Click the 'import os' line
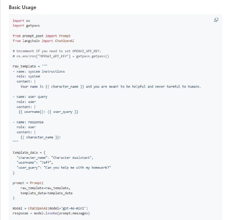 coord(21,21)
